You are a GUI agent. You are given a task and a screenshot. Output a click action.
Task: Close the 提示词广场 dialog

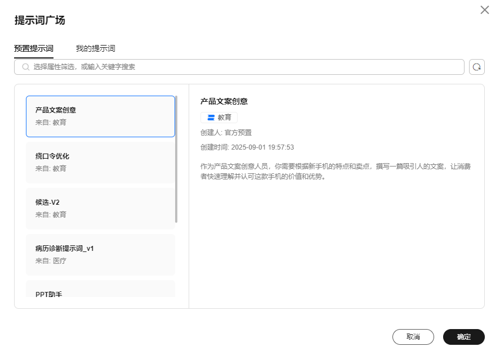484,10
